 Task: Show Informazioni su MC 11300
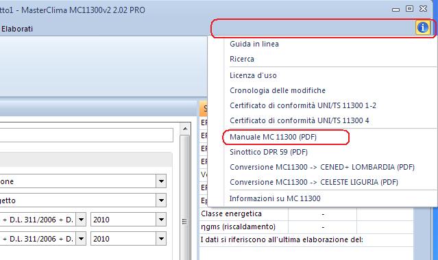coord(275,198)
